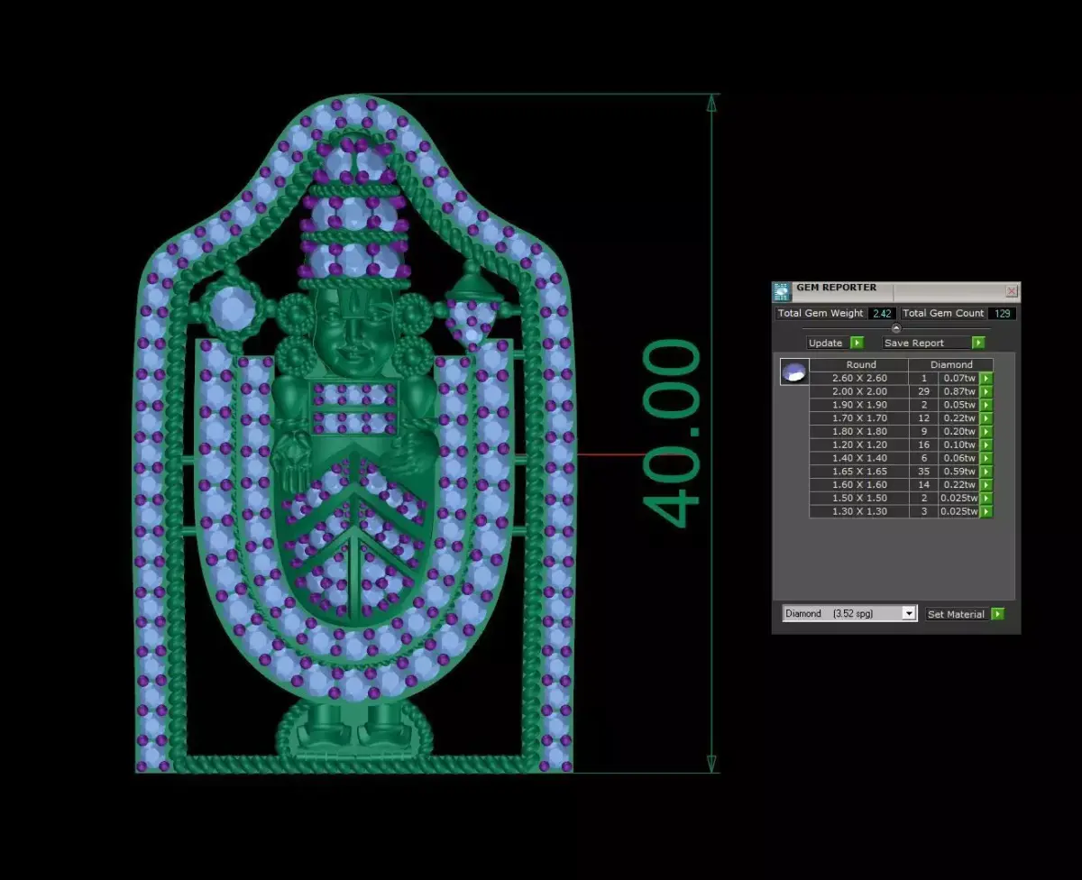Select the 2.60 X 2.60 size cell

click(859, 379)
